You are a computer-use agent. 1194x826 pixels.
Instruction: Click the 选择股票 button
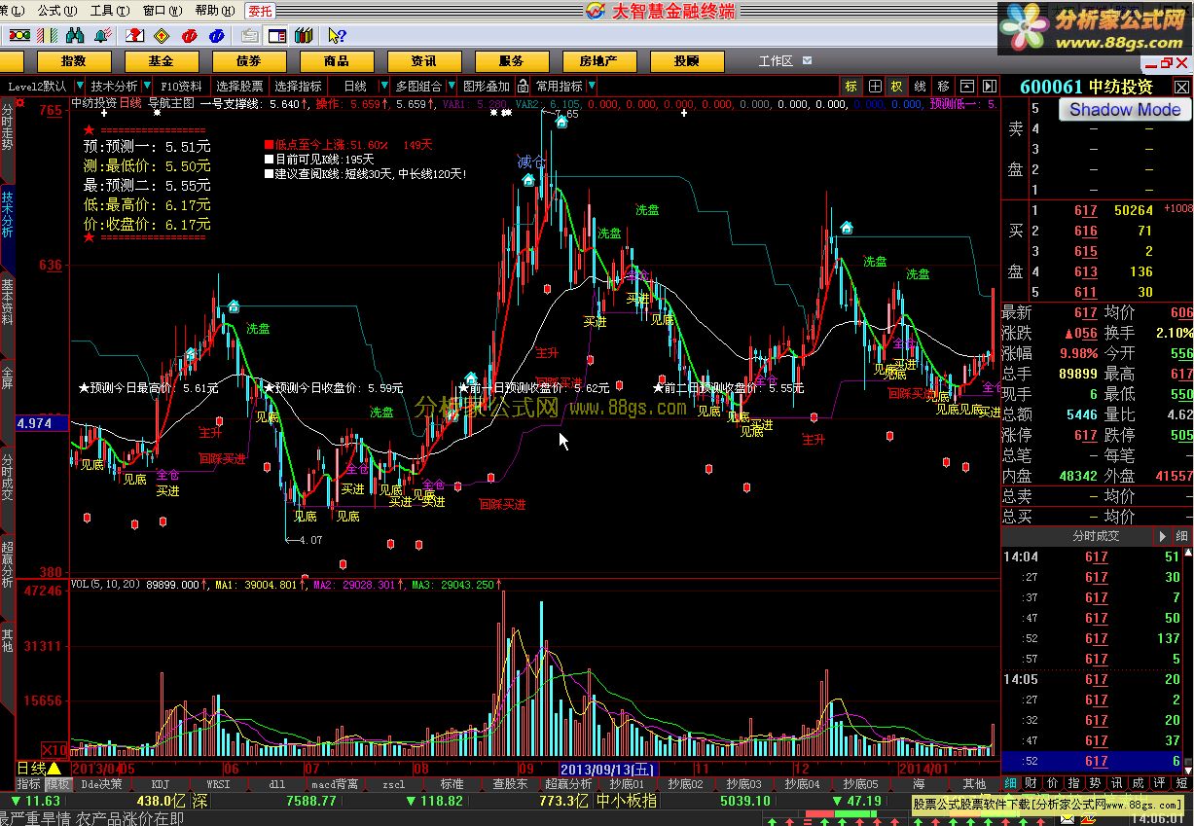point(239,86)
